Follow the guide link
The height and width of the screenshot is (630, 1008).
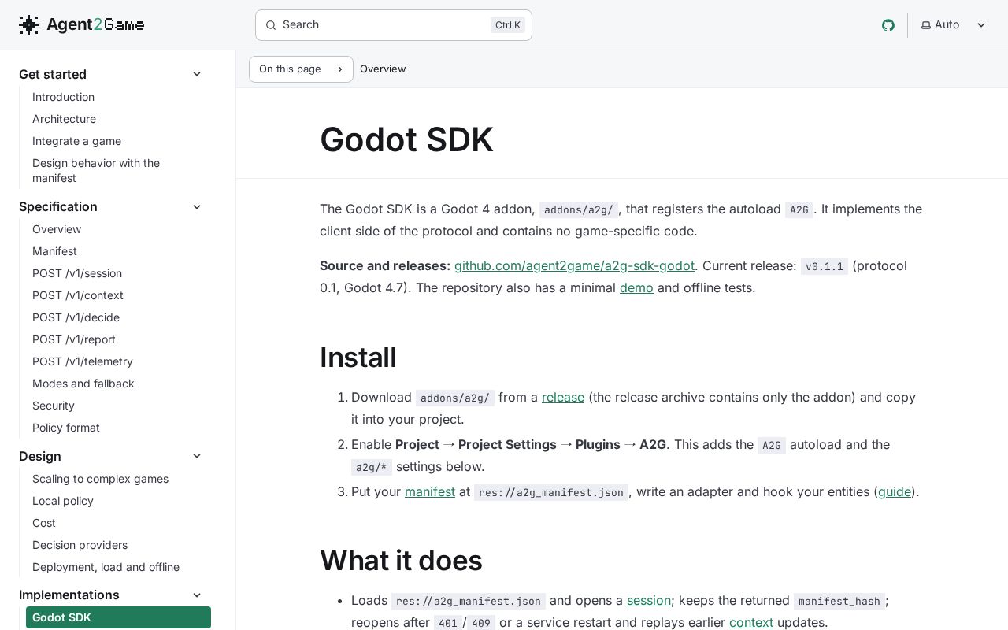click(895, 492)
